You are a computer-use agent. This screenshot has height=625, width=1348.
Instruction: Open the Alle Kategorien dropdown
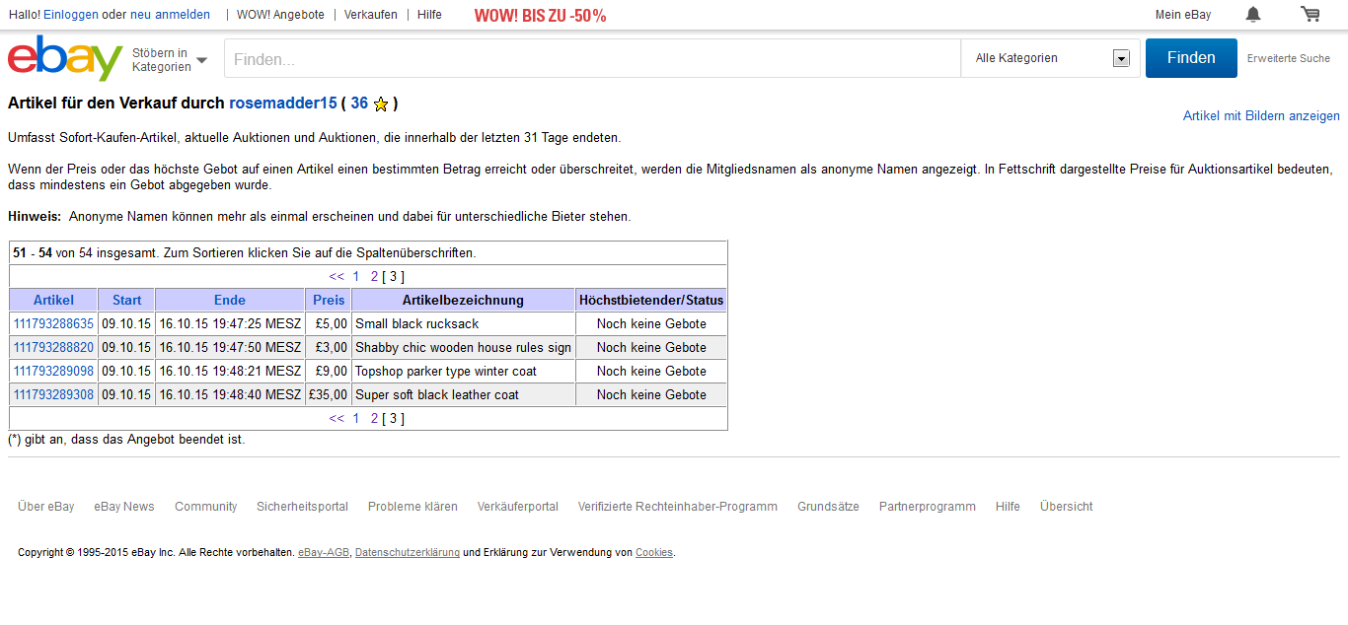1051,58
